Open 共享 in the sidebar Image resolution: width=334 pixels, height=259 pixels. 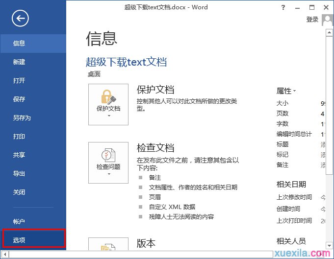[33, 155]
